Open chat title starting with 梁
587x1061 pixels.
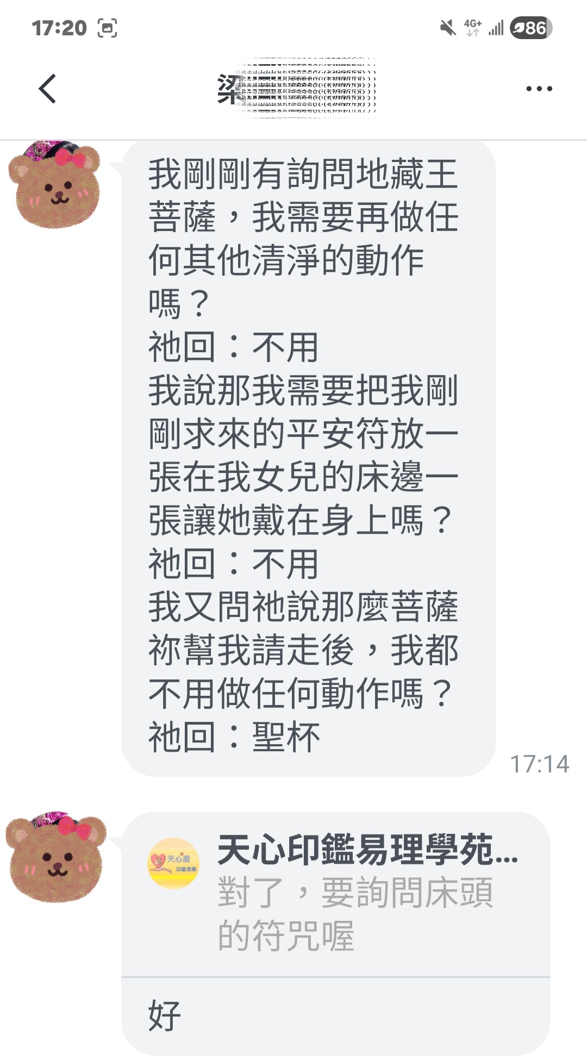click(296, 89)
